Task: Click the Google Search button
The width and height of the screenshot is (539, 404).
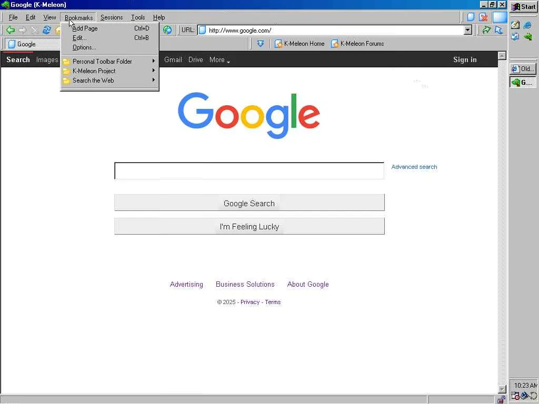Action: (x=249, y=203)
